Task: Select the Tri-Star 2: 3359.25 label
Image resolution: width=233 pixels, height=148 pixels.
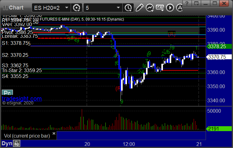Action: (22, 70)
